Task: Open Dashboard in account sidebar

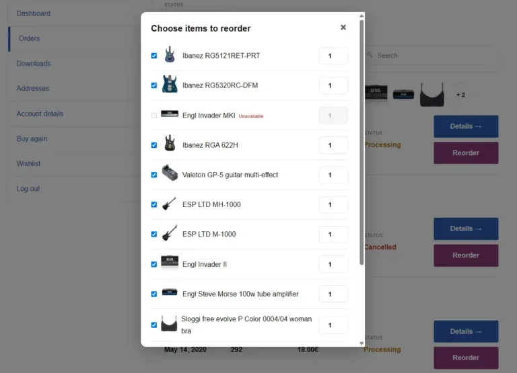Action: tap(33, 13)
